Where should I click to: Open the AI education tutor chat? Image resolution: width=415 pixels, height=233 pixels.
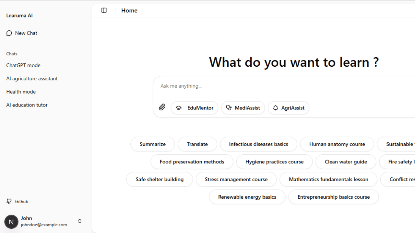pos(27,105)
